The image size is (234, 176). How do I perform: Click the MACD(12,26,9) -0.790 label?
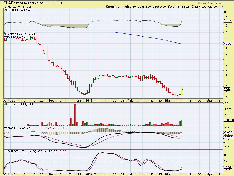pos(26,128)
